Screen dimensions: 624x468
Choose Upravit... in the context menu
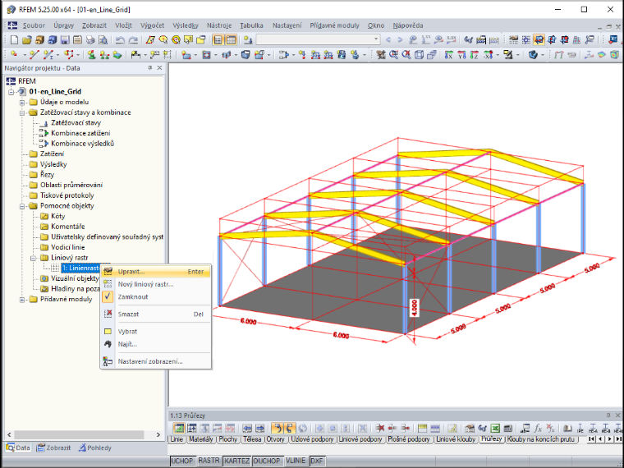tap(156, 272)
